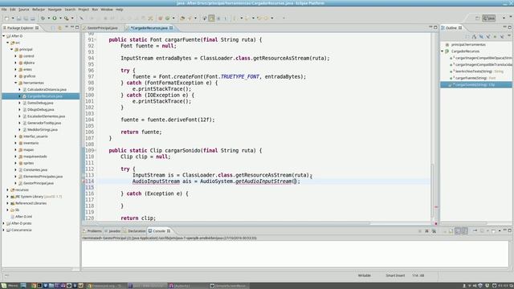
Task: Open the Search menu
Action: coord(70,10)
